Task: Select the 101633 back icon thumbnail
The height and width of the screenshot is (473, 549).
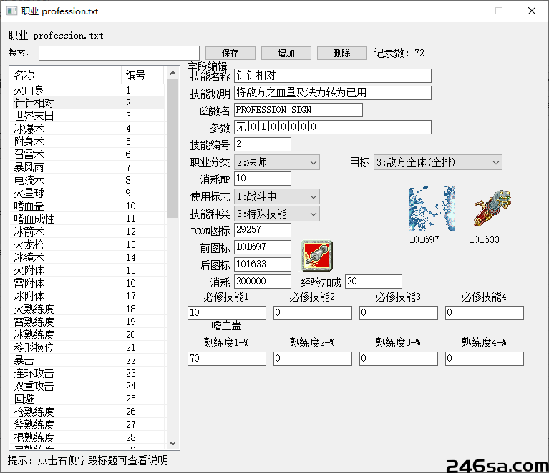Action: (x=492, y=209)
